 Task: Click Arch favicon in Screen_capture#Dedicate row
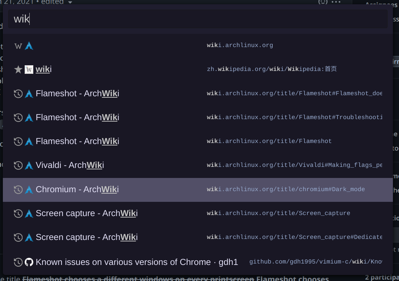[29, 237]
